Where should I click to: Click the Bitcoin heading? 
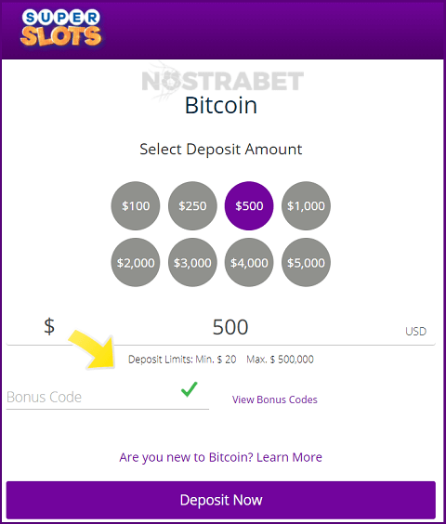tap(221, 106)
